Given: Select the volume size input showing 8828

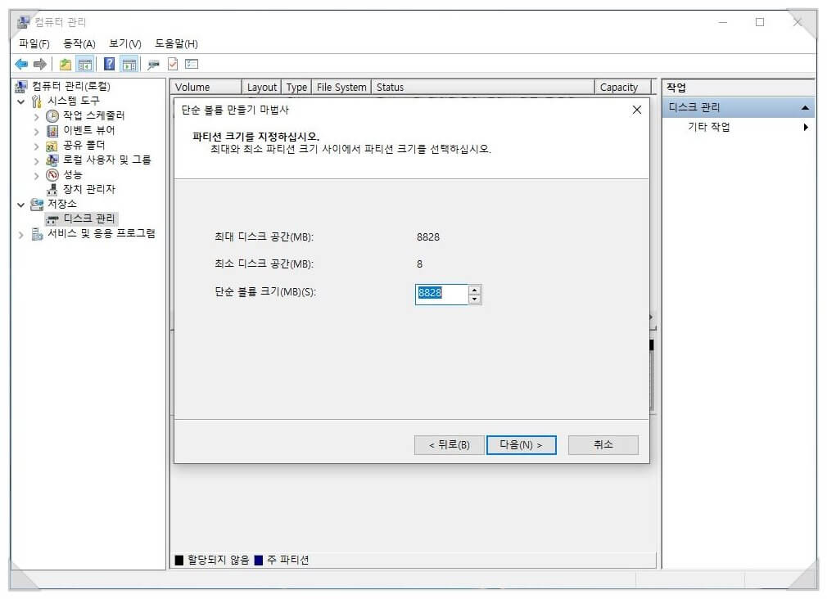Looking at the screenshot, I should 442,295.
